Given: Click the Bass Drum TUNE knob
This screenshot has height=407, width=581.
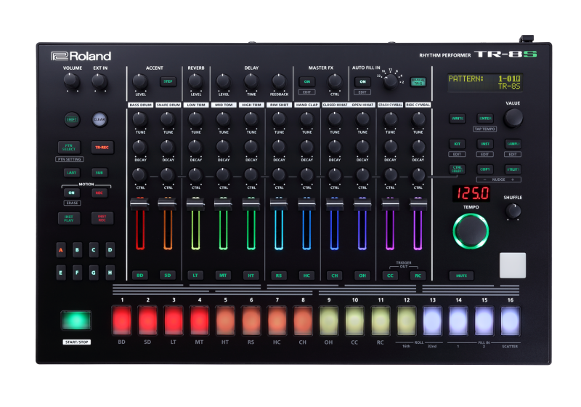Looking at the screenshot, I should pos(140,119).
